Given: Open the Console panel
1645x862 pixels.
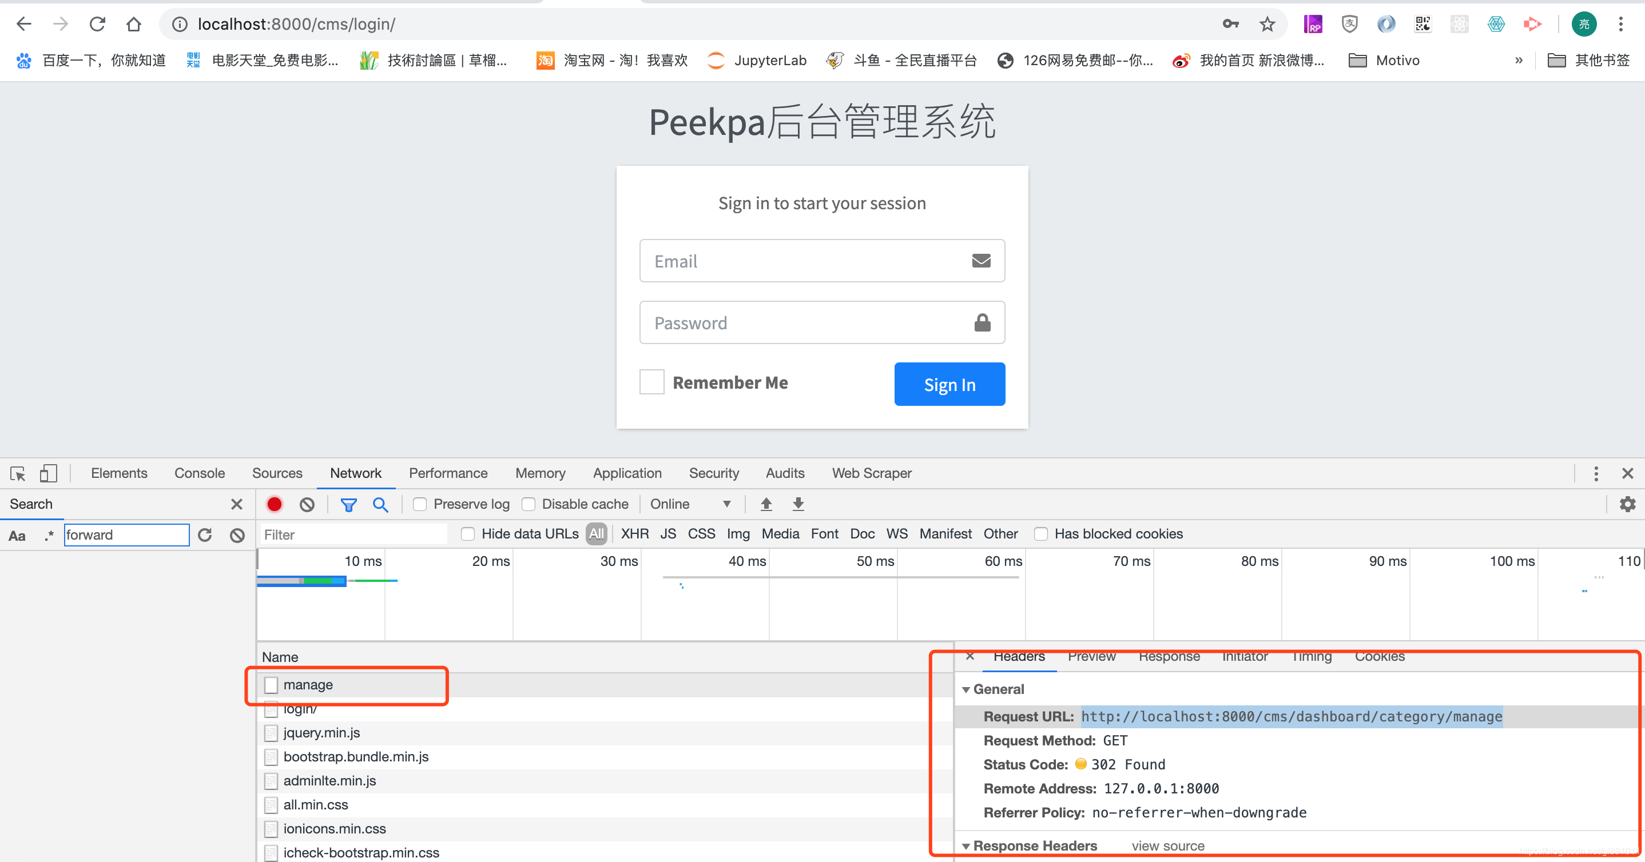Looking at the screenshot, I should coord(199,473).
